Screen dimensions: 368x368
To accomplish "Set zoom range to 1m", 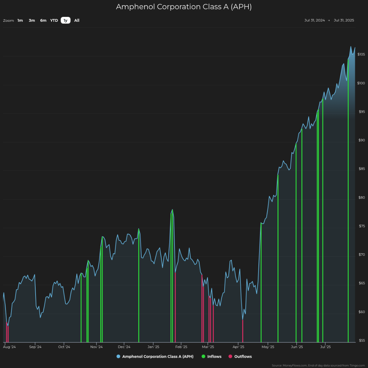I will (20, 20).
